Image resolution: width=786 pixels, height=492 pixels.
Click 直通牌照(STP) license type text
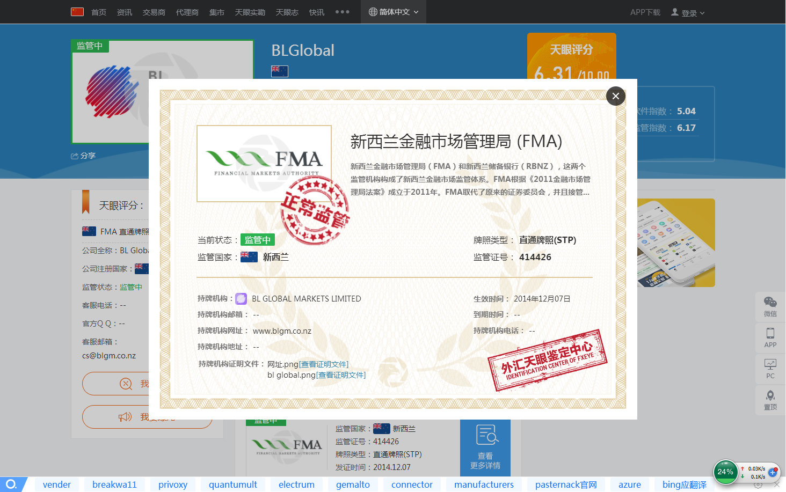pos(548,240)
